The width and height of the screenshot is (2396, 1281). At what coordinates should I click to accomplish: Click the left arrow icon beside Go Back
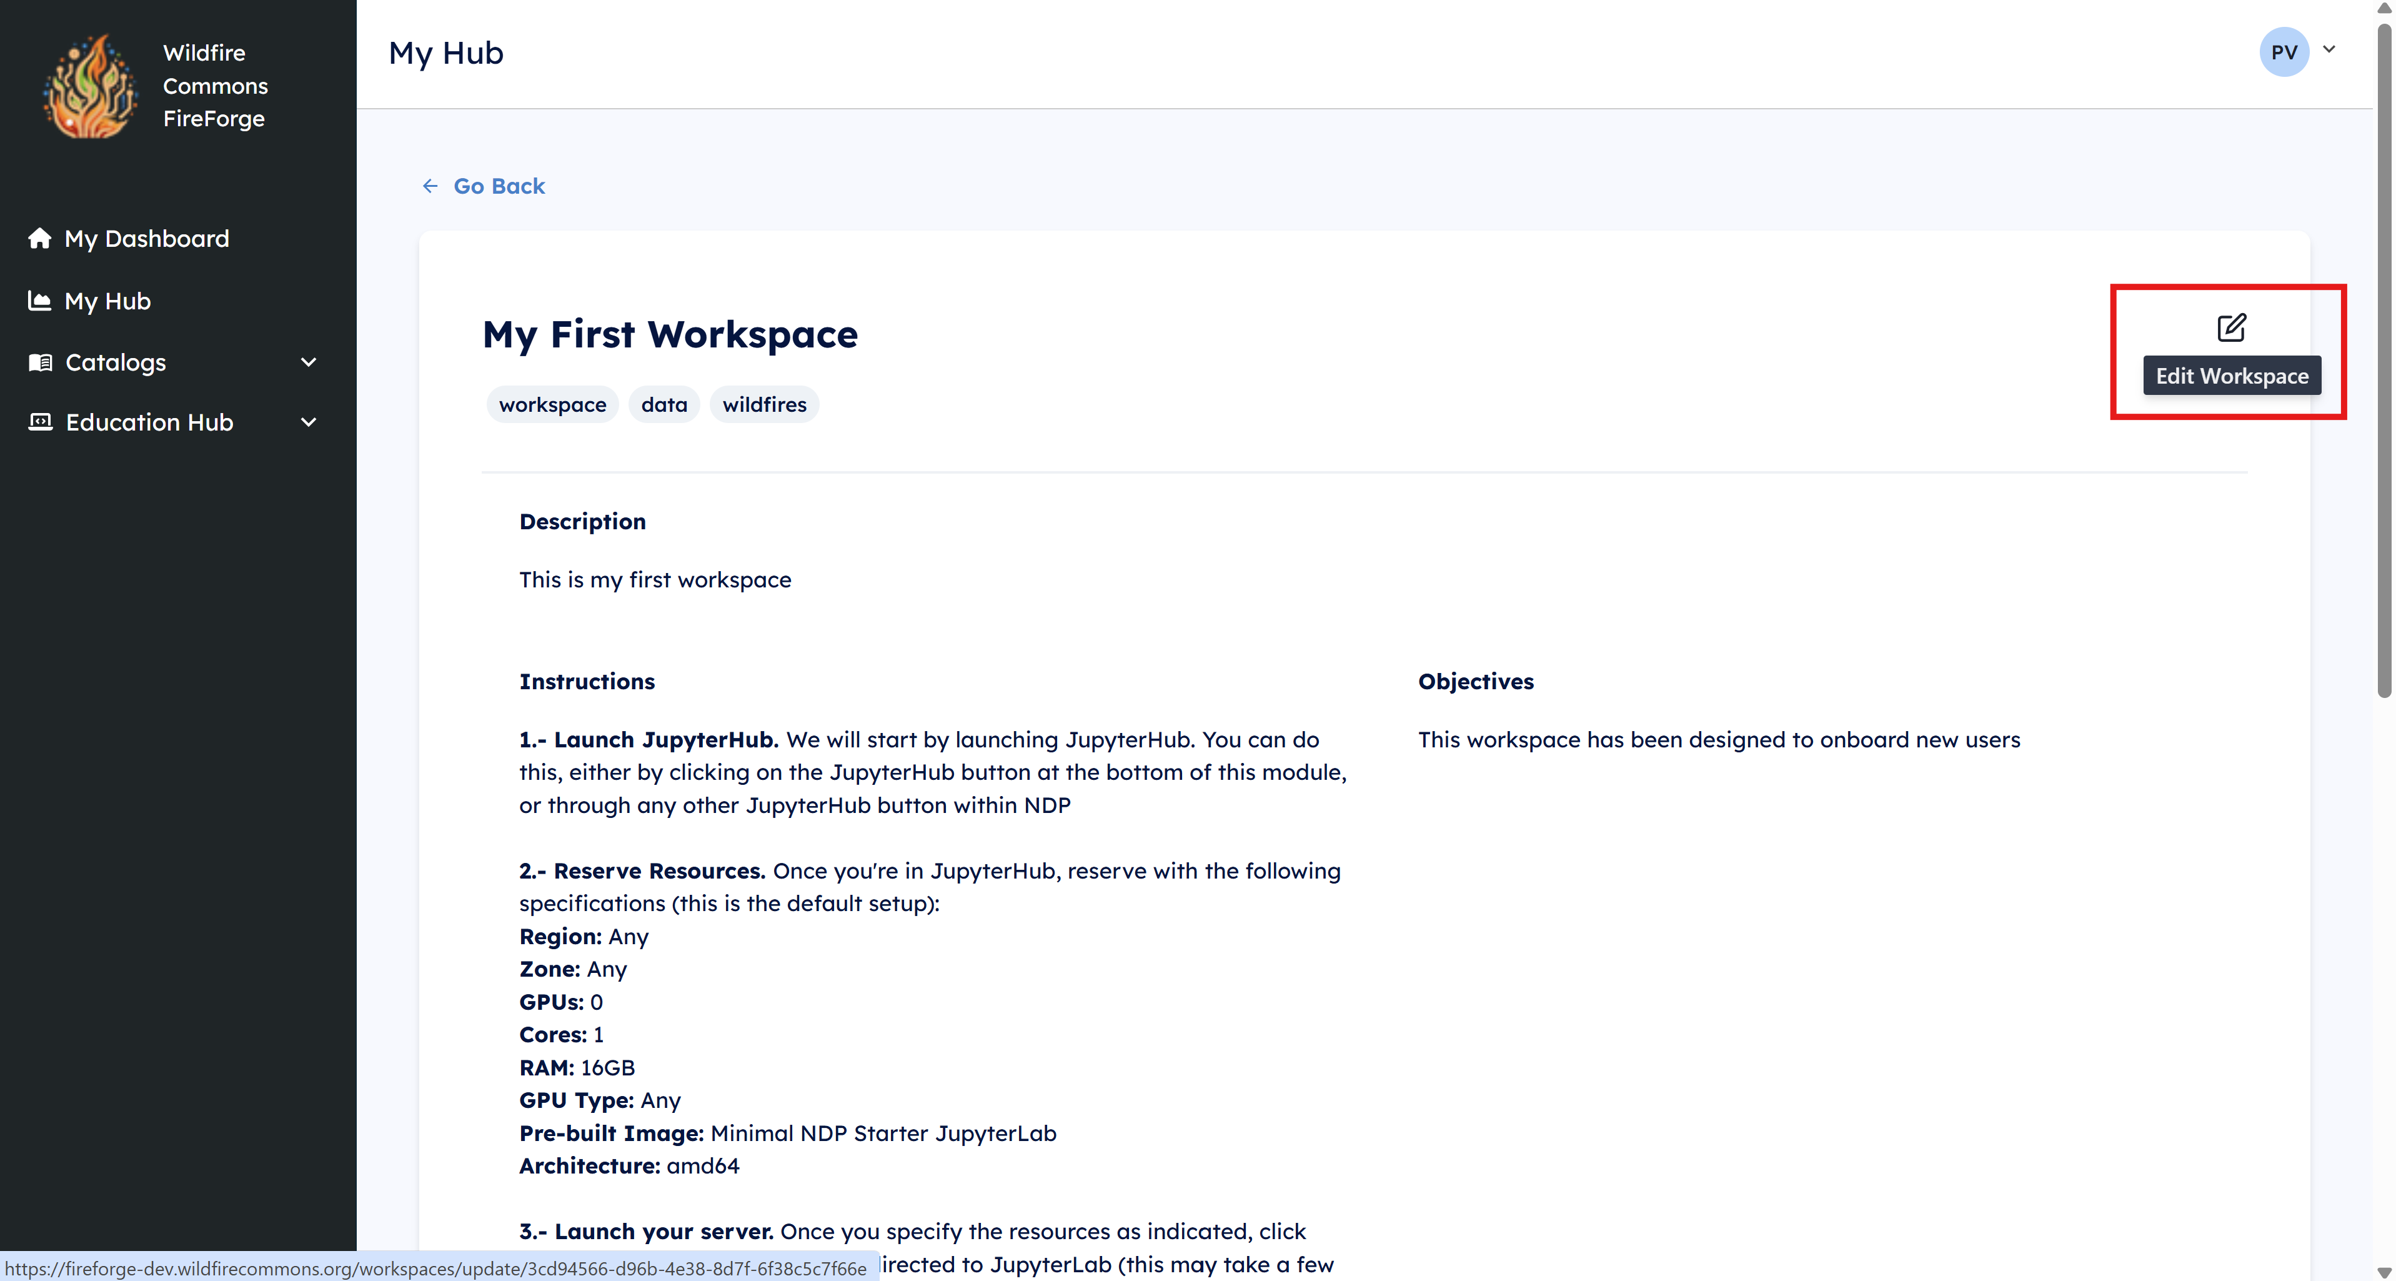pyautogui.click(x=430, y=186)
